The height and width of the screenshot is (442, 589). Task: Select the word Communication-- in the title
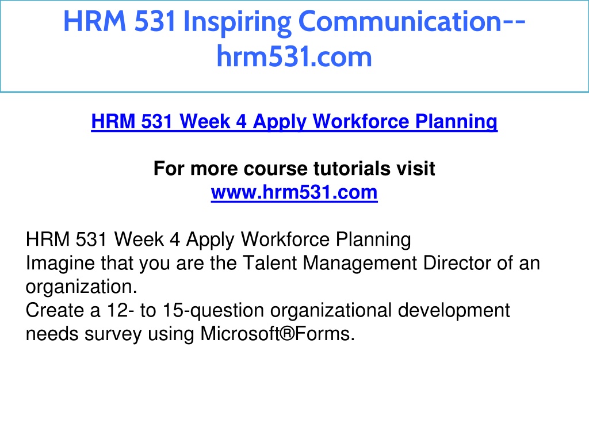point(412,21)
